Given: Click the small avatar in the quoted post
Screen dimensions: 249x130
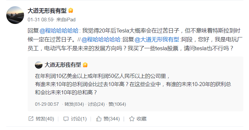Looking at the screenshot, I should pyautogui.click(x=39, y=65).
